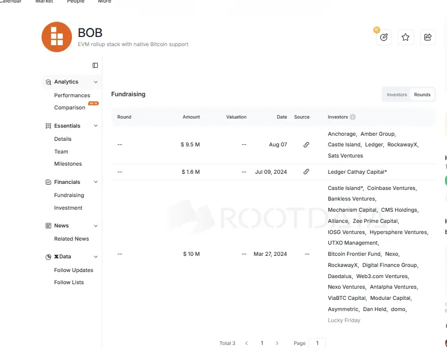This screenshot has height=348, width=447.
Task: Open Dan Held investor link
Action: (375, 309)
